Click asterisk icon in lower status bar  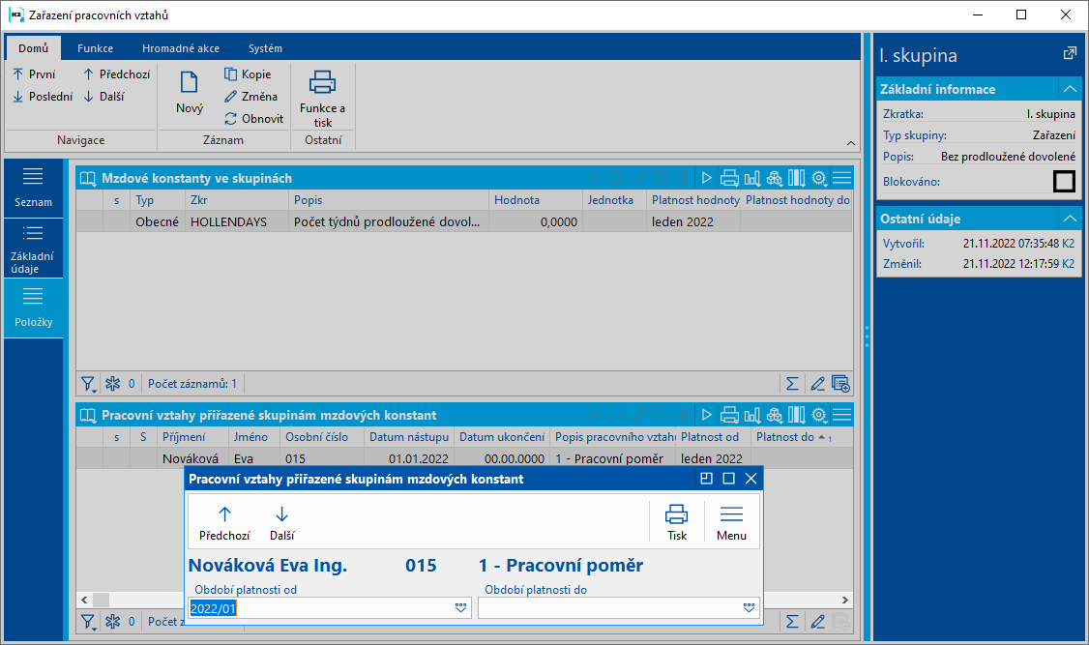[x=112, y=622]
